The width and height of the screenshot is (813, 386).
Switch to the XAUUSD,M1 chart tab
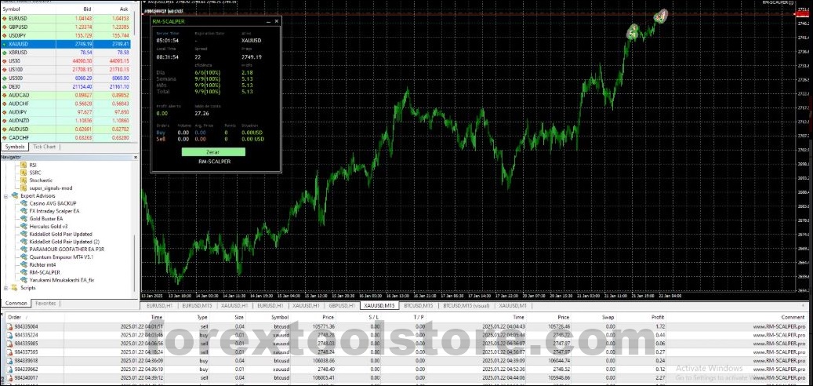click(x=512, y=306)
